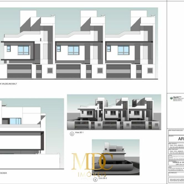The width and height of the screenshot is (184, 184).
Task: Open the Vista 3D 1 rendering
Action: pyautogui.click(x=114, y=112)
